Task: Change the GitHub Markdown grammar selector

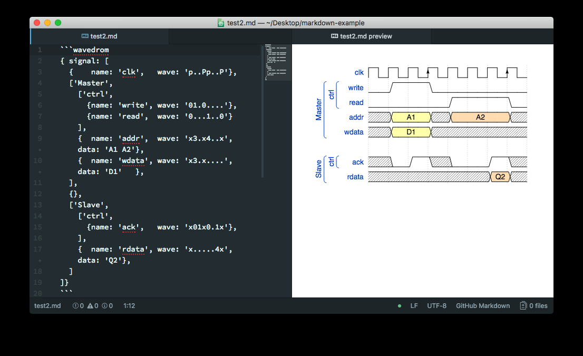Action: [482, 306]
